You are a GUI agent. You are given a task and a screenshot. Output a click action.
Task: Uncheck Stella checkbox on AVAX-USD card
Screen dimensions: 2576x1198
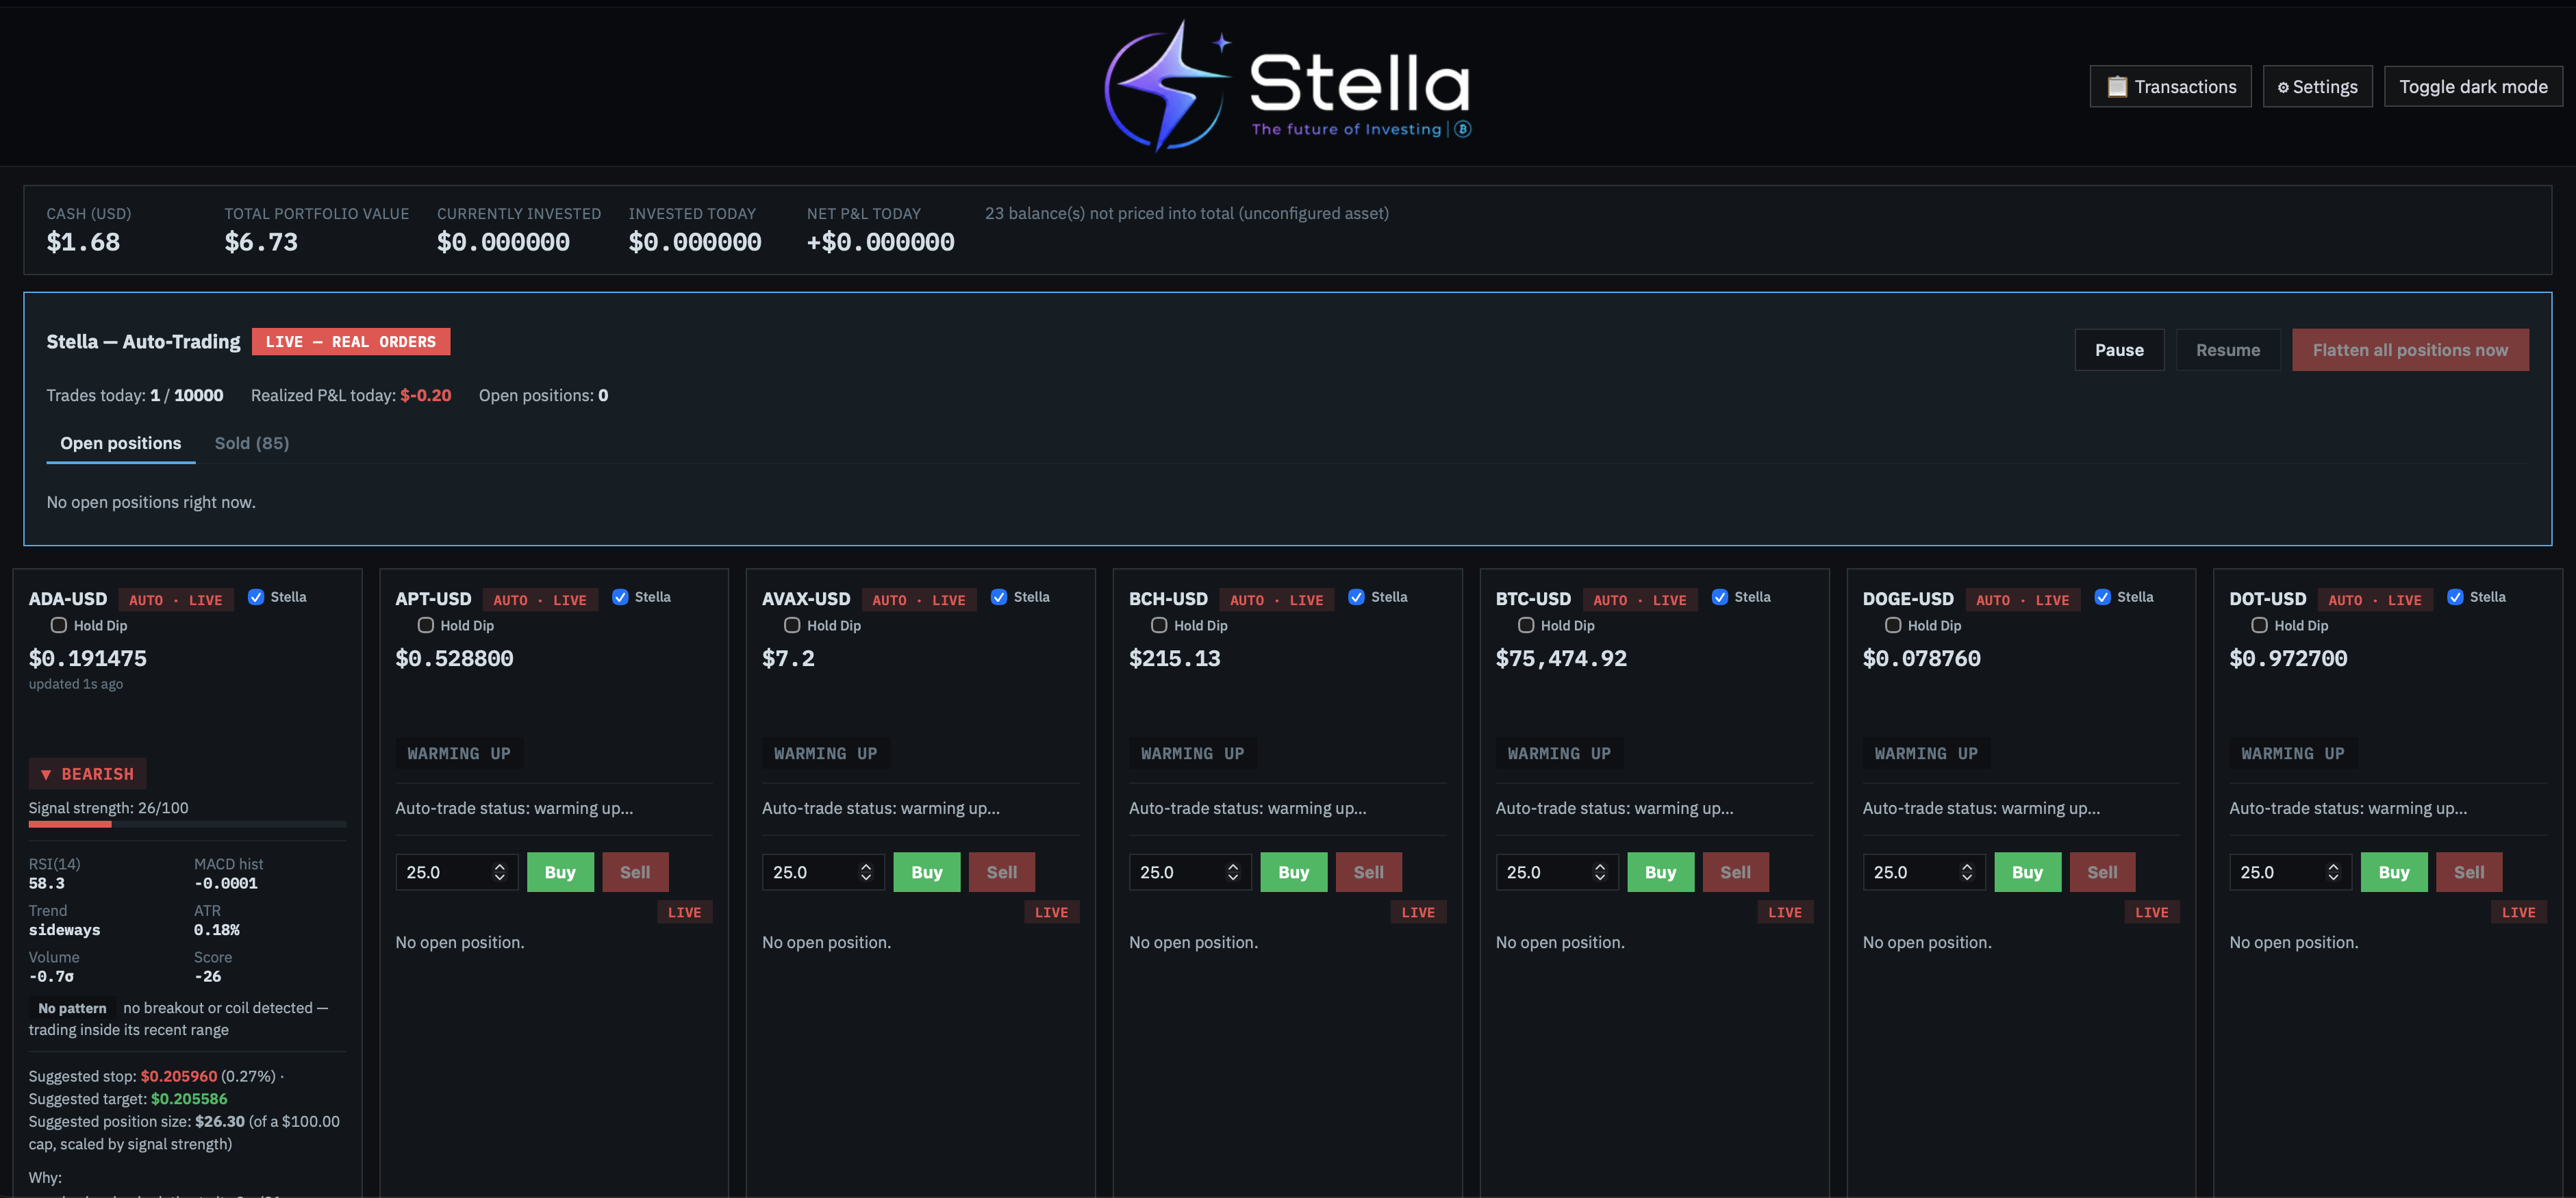(x=999, y=597)
